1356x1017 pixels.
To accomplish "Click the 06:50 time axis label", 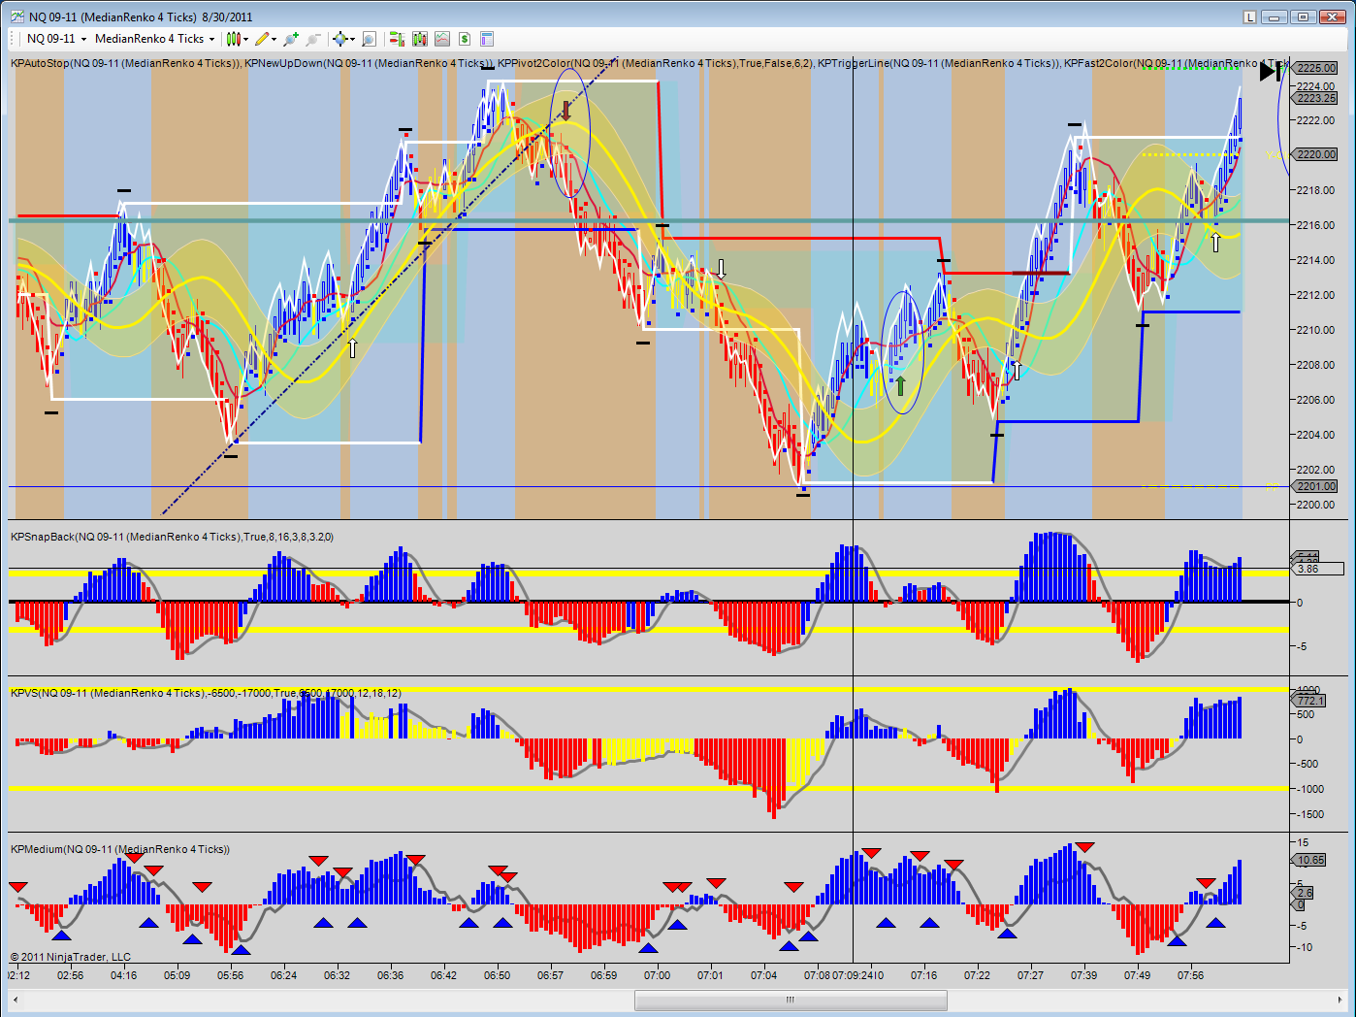I will (x=497, y=975).
